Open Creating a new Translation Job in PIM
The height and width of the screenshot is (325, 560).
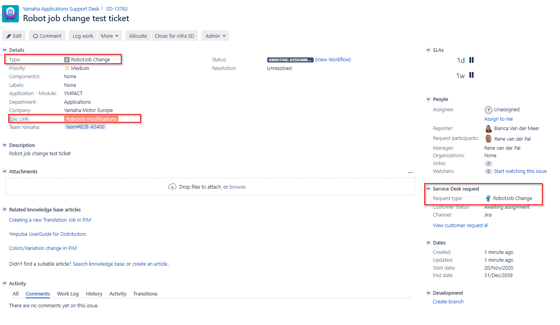50,220
